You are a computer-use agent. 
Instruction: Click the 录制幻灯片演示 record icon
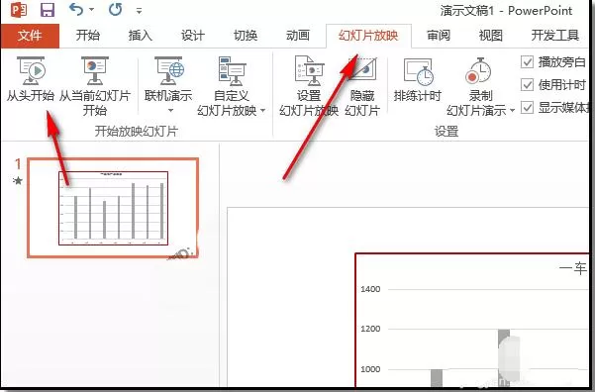[x=479, y=71]
